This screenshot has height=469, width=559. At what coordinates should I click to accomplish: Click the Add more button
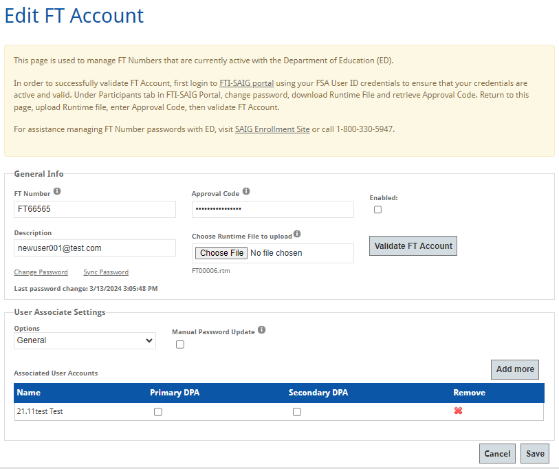[514, 369]
